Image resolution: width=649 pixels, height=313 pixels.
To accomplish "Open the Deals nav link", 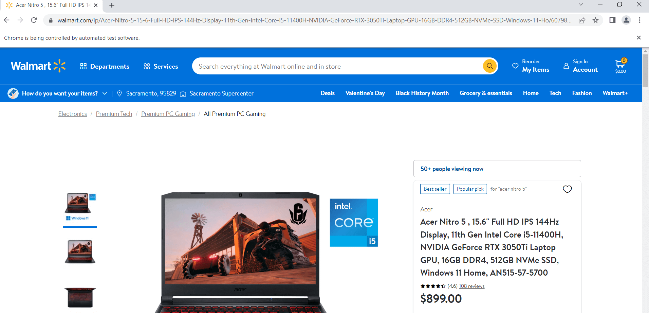I will pos(328,93).
